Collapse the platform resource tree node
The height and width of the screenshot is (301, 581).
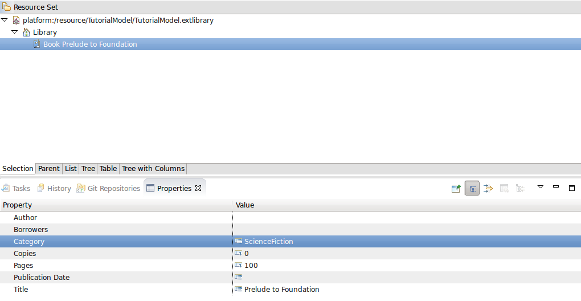click(5, 20)
